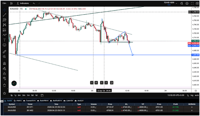Select the Text annotation tool

click(4, 40)
